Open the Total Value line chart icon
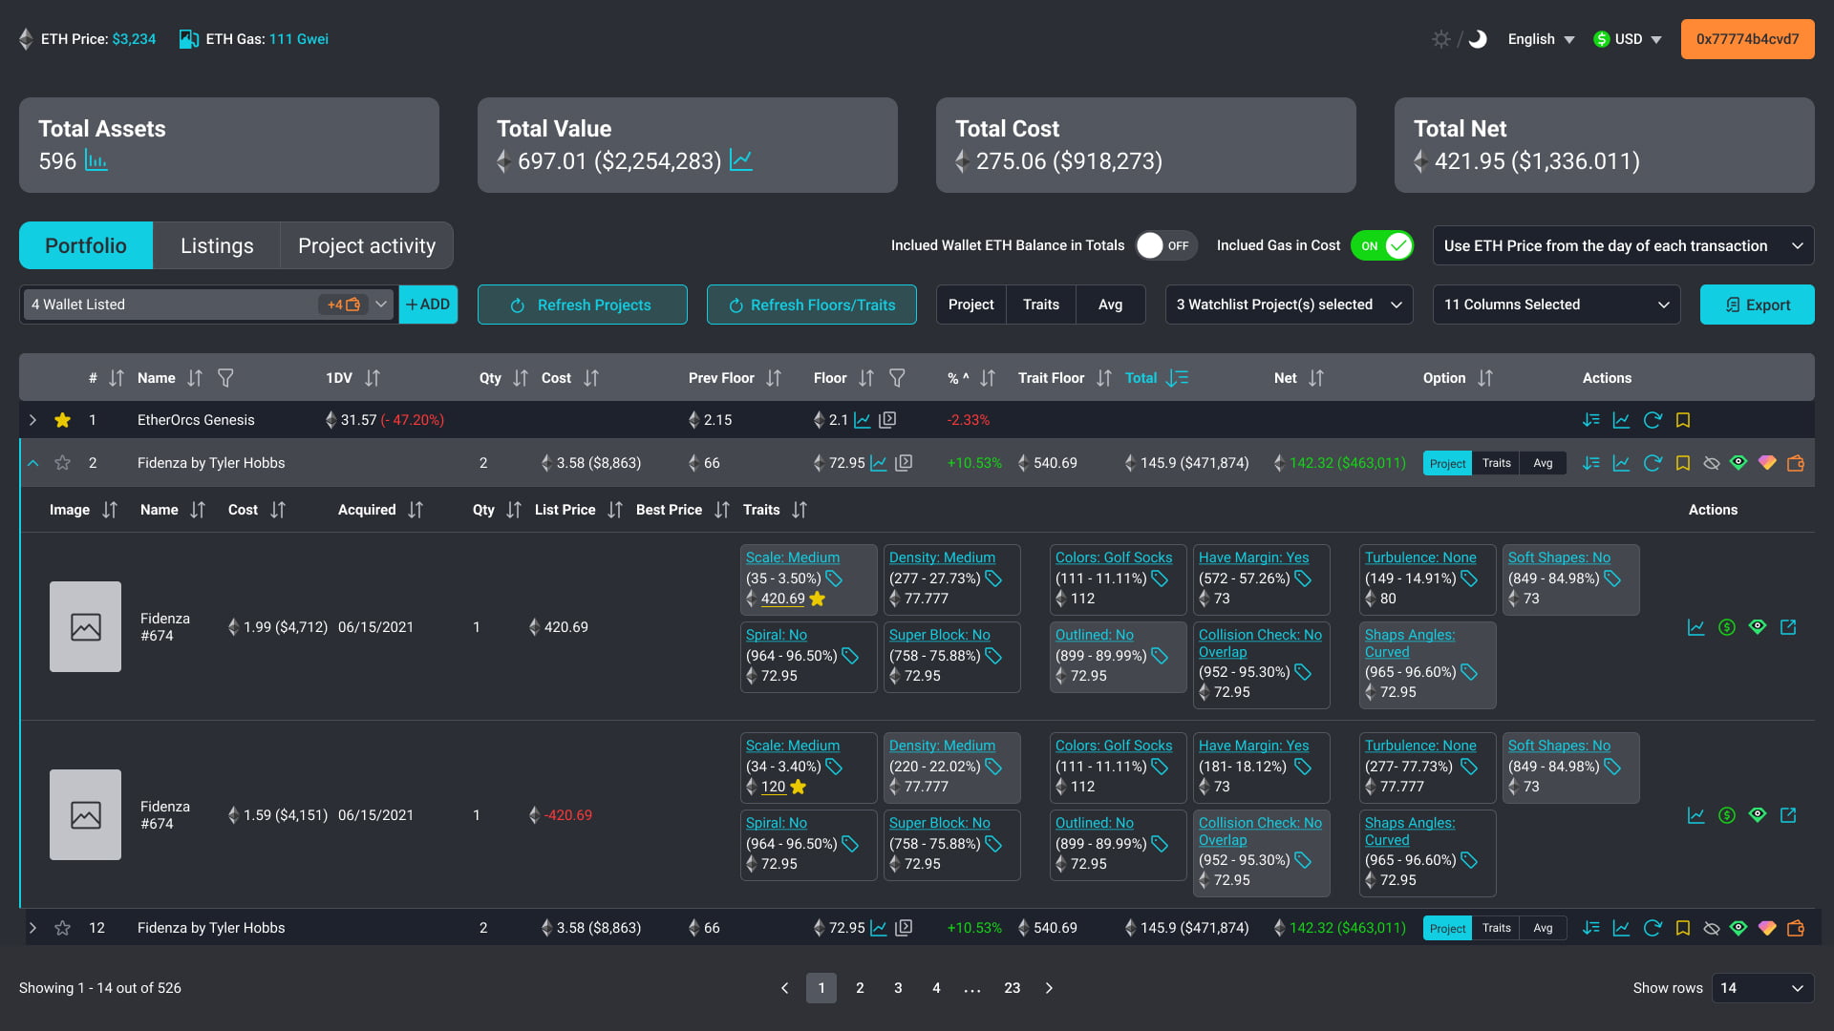The height and width of the screenshot is (1031, 1834). coord(741,160)
